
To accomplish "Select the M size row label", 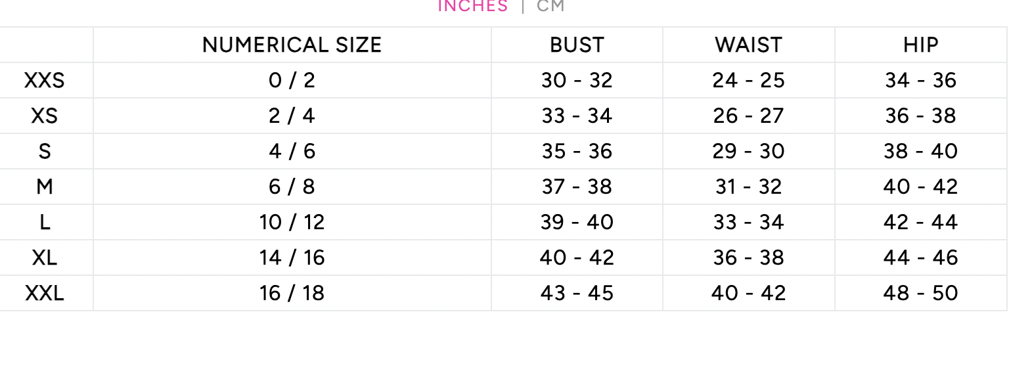I will [45, 187].
